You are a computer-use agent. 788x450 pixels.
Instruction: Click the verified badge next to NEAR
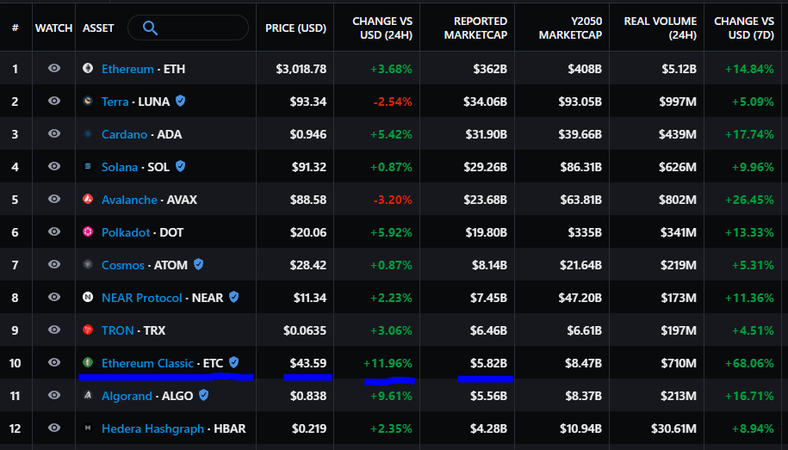coord(233,298)
